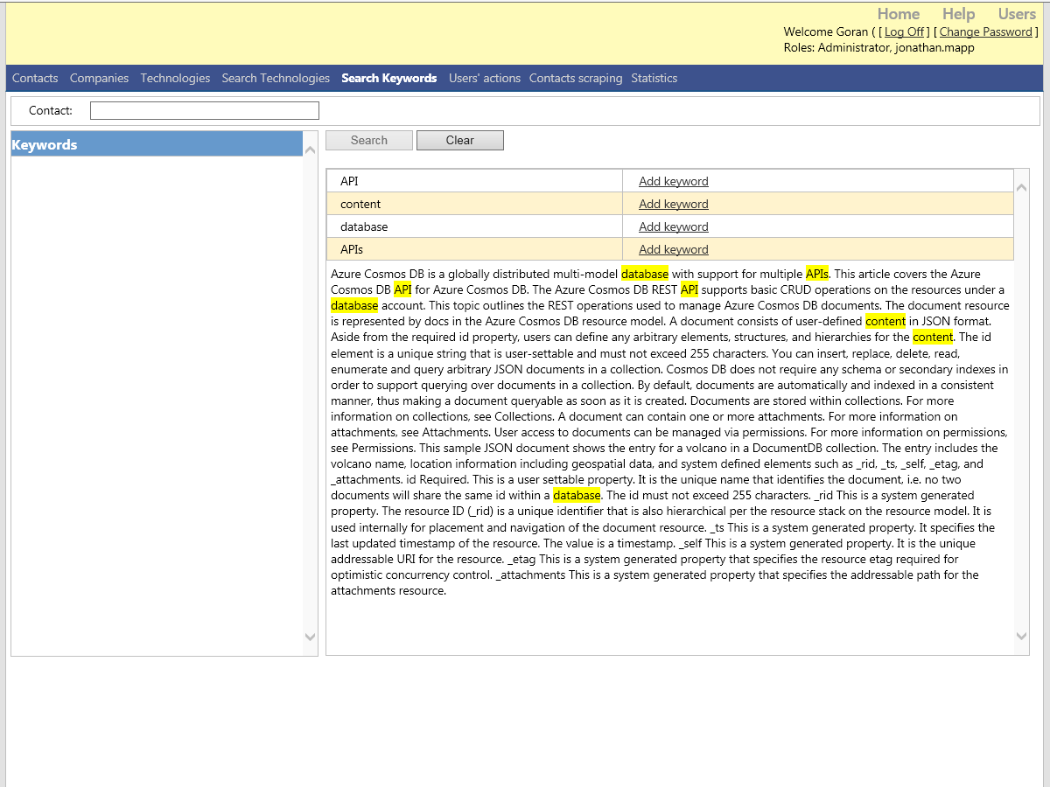View the Statistics page
Viewport: 1050px width, 787px height.
coord(654,78)
